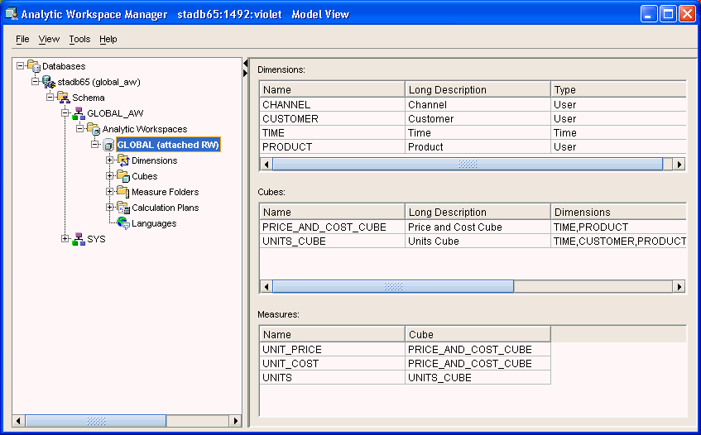701x435 pixels.
Task: Click the stadb65 database connection icon
Action: [x=49, y=82]
